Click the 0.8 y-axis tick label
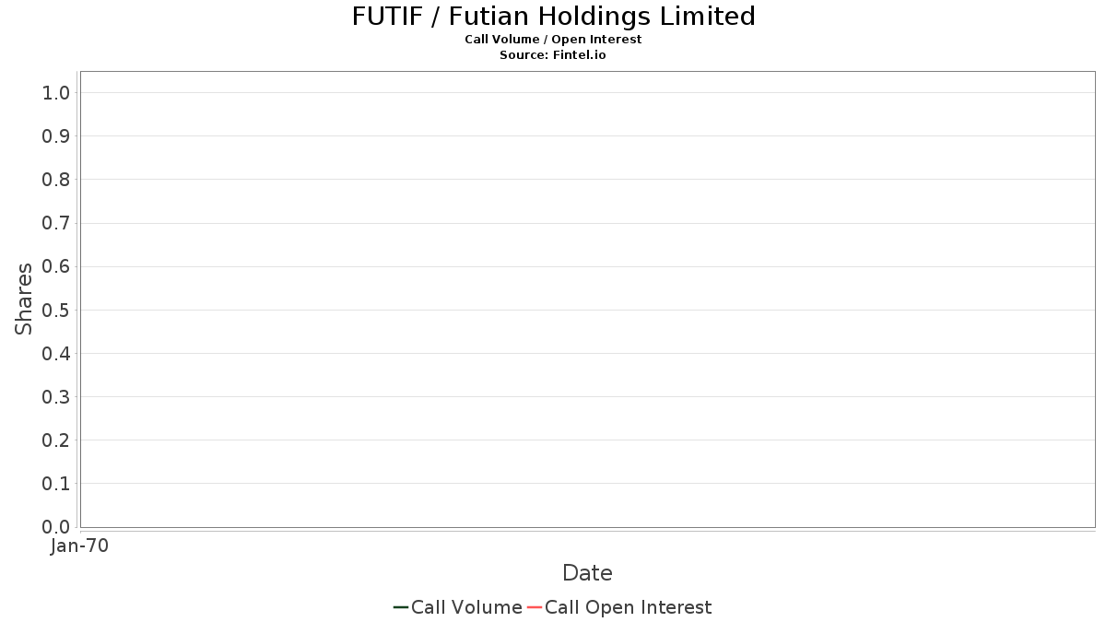Viewport: 1106px width, 622px height. 56,180
